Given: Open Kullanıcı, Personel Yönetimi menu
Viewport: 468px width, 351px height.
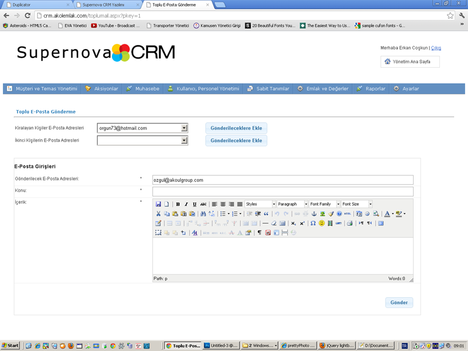Looking at the screenshot, I should click(x=203, y=89).
